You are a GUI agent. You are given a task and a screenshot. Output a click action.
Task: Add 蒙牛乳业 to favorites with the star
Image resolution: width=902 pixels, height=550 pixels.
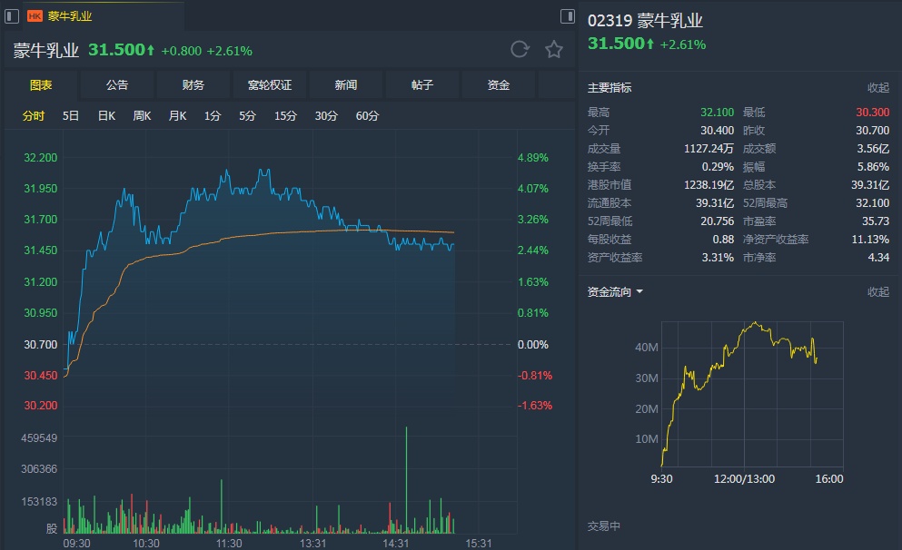pos(554,50)
